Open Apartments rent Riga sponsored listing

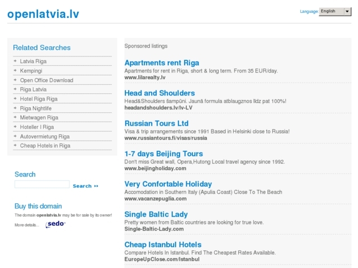point(162,63)
